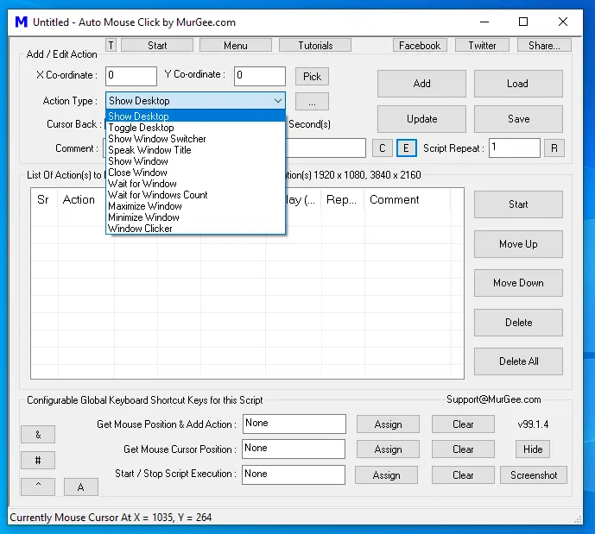
Task: Click the Start / Stop Script Execution field
Action: 294,474
